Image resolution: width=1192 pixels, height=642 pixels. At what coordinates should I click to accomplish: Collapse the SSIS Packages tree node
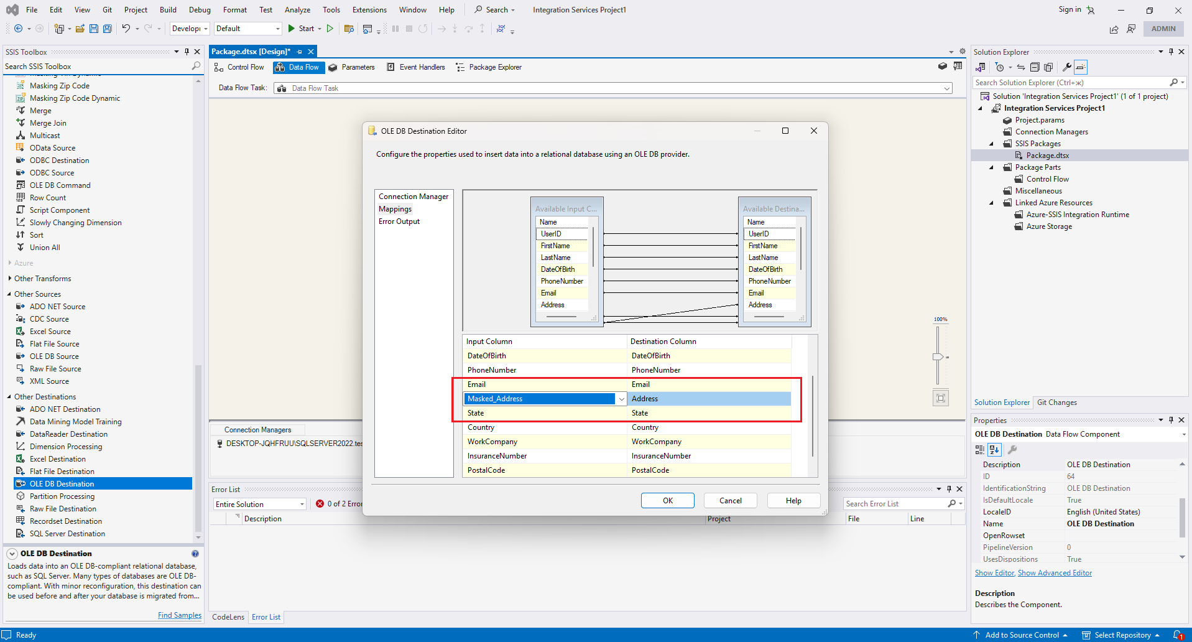click(992, 144)
